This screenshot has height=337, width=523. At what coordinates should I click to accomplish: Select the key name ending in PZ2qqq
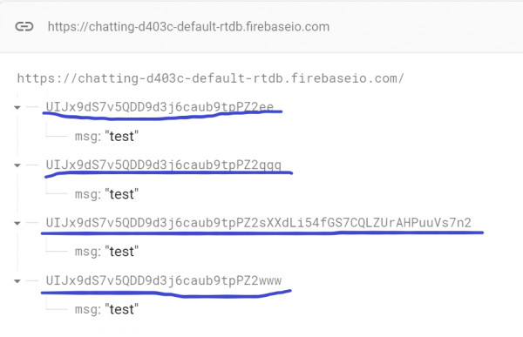[164, 165]
